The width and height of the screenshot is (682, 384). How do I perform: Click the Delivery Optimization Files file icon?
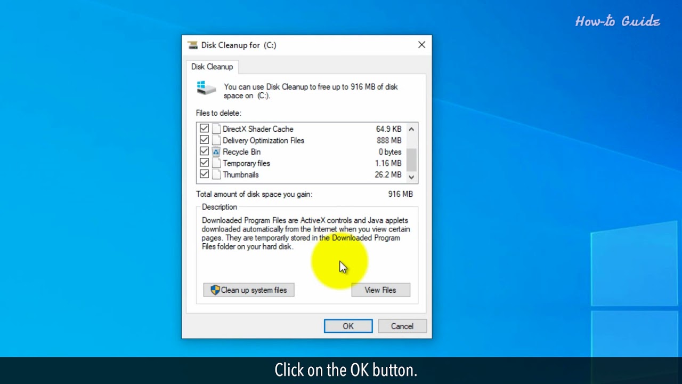(216, 140)
